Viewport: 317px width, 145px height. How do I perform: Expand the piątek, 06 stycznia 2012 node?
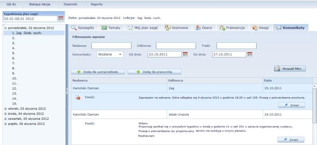(5, 124)
